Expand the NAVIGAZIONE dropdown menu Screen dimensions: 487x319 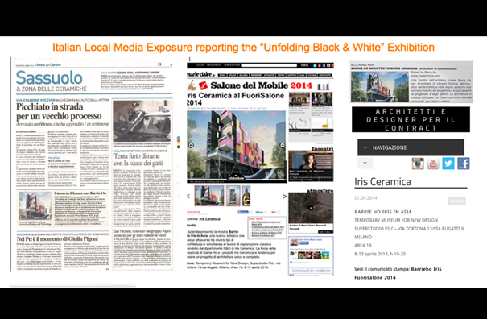[x=411, y=147]
